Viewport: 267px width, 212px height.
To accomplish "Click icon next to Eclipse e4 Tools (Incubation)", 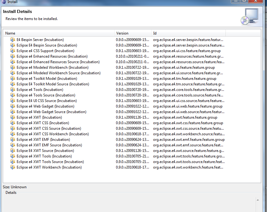I will (x=13, y=90).
